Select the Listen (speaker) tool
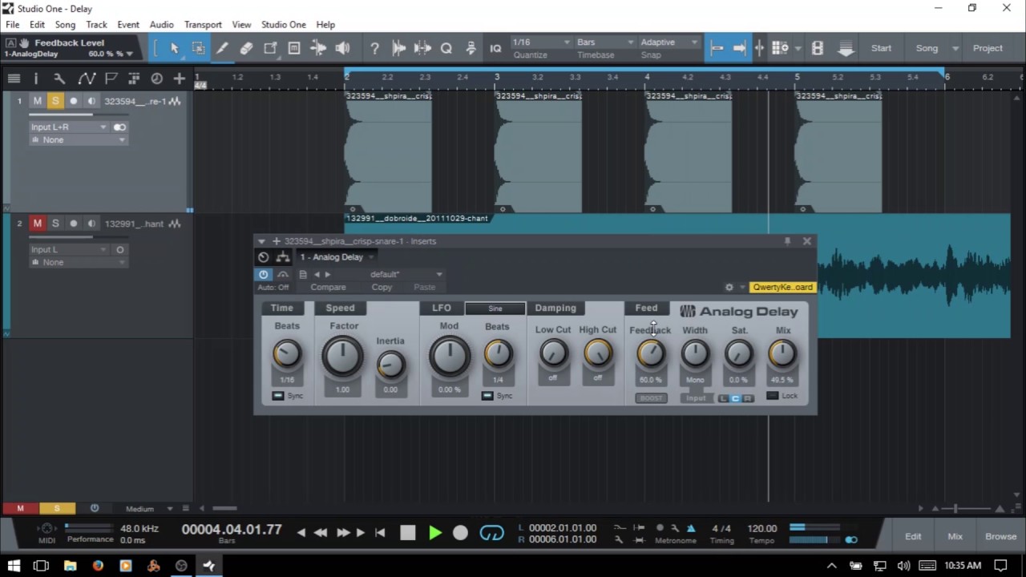 coord(342,48)
